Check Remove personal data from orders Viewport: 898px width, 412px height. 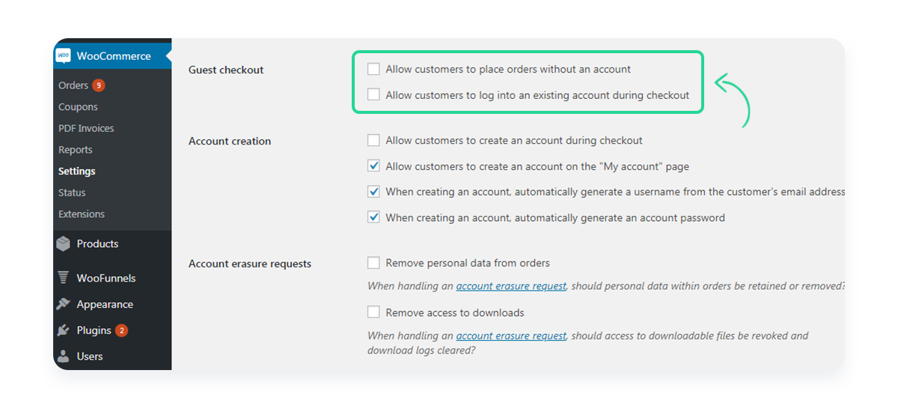pyautogui.click(x=373, y=263)
